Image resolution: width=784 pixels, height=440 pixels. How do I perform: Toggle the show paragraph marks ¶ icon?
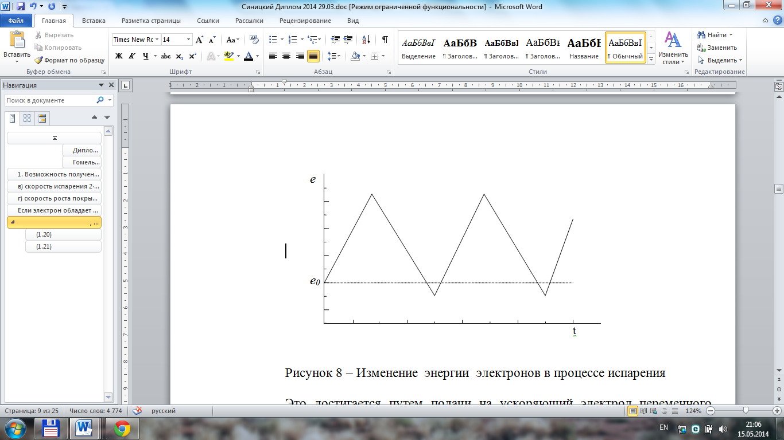coord(385,40)
